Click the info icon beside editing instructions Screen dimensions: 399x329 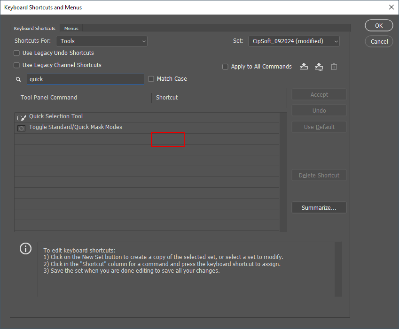pyautogui.click(x=25, y=248)
